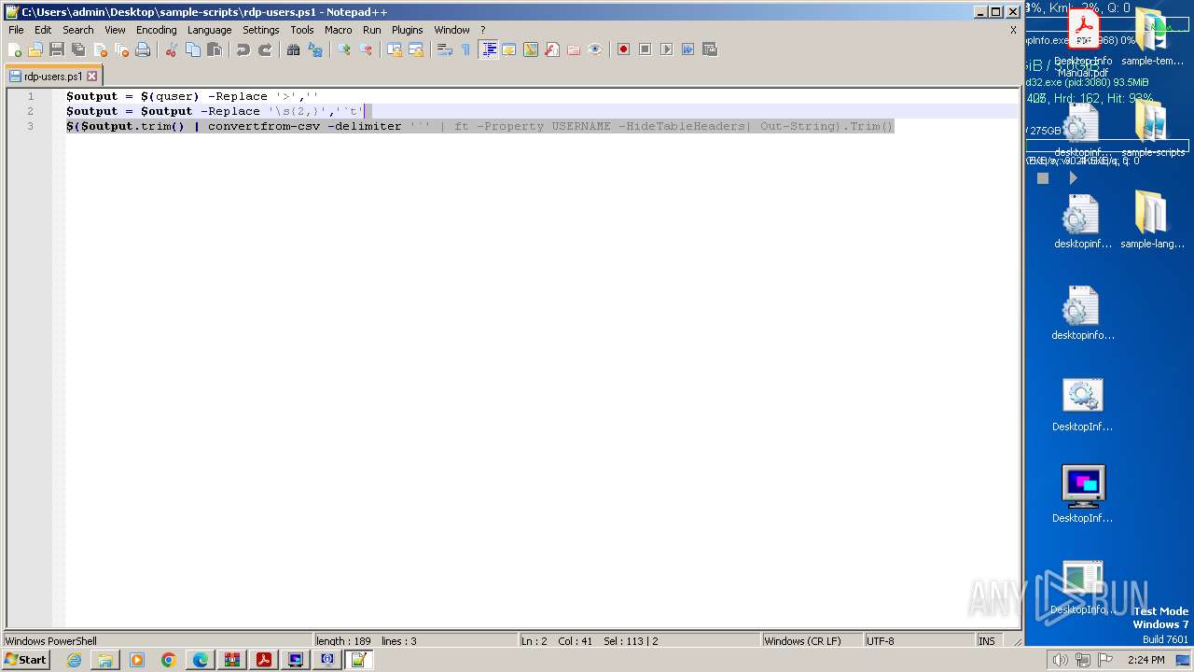Click INS insert mode indicator

pyautogui.click(x=987, y=641)
